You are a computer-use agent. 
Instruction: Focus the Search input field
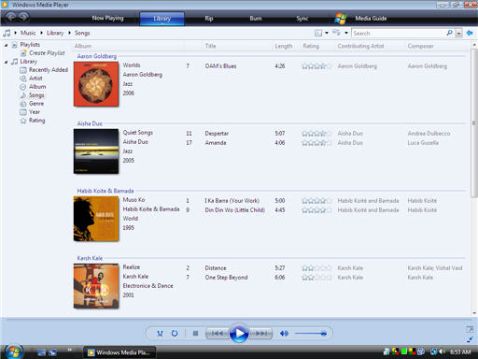[399, 33]
